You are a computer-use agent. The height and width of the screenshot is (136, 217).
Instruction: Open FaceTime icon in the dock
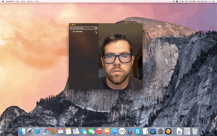(91, 131)
